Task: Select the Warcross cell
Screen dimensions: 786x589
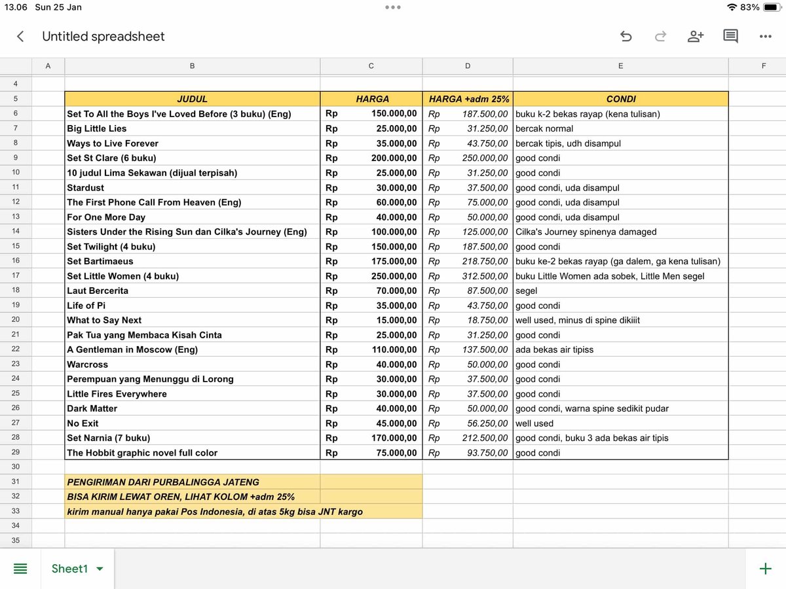Action: coord(193,365)
